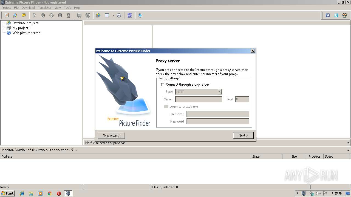Launch Chrome from the taskbar

point(50,193)
